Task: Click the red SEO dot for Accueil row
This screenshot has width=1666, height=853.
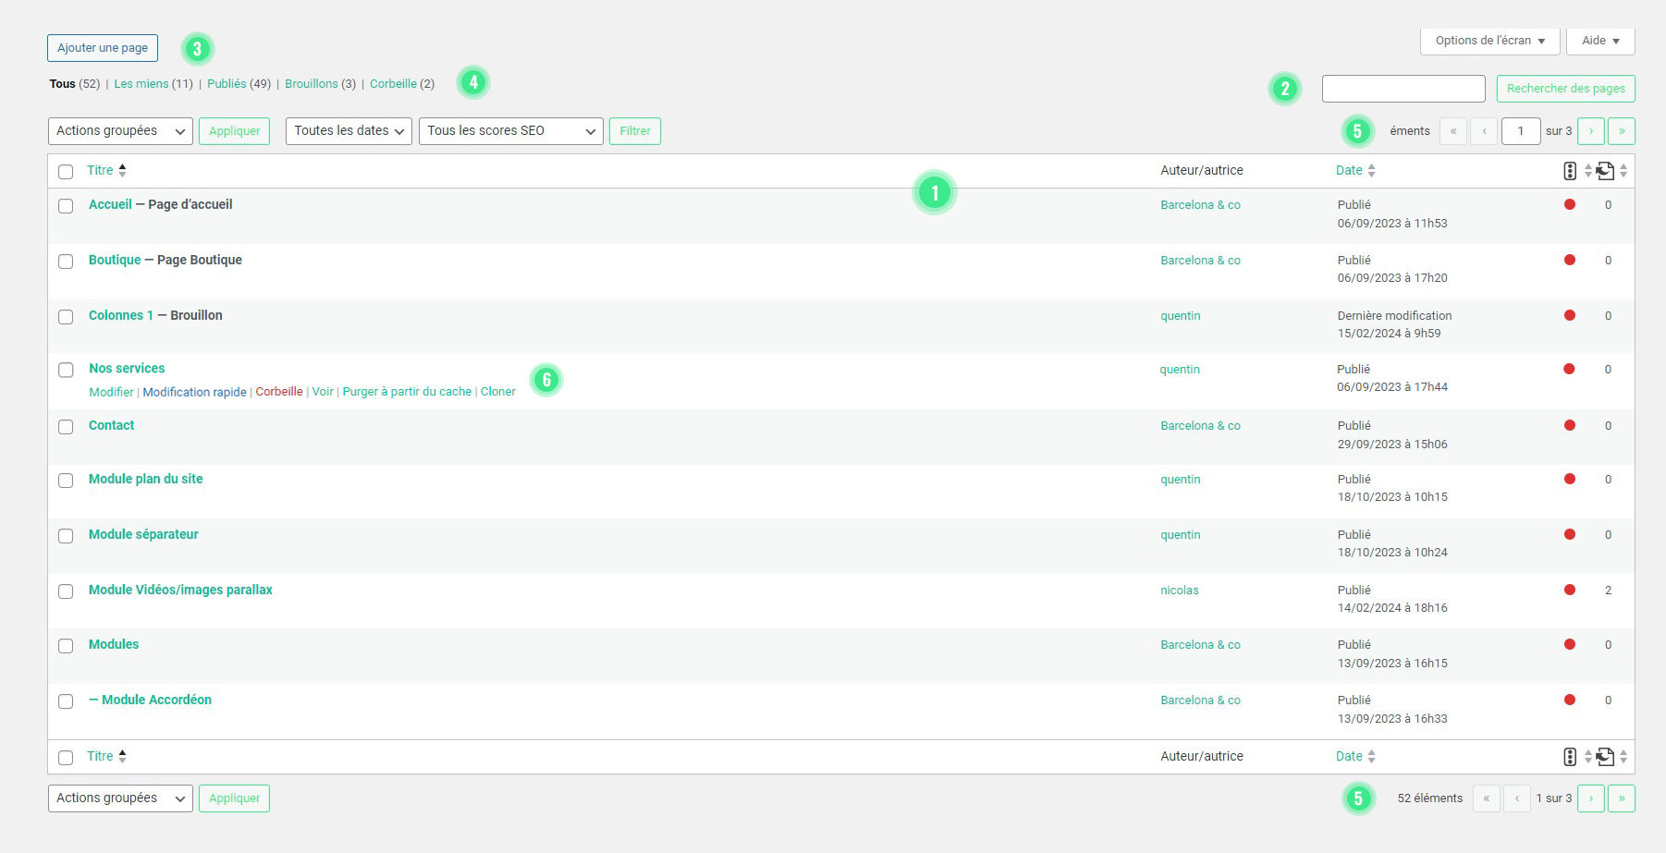Action: pos(1569,204)
